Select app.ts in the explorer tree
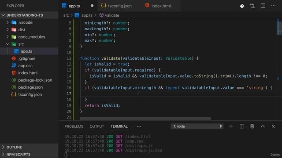This screenshot has height=158, width=282. (29, 51)
